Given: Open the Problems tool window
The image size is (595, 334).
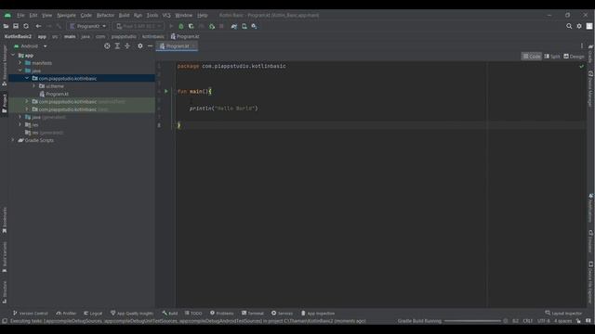Looking at the screenshot, I should point(222,314).
